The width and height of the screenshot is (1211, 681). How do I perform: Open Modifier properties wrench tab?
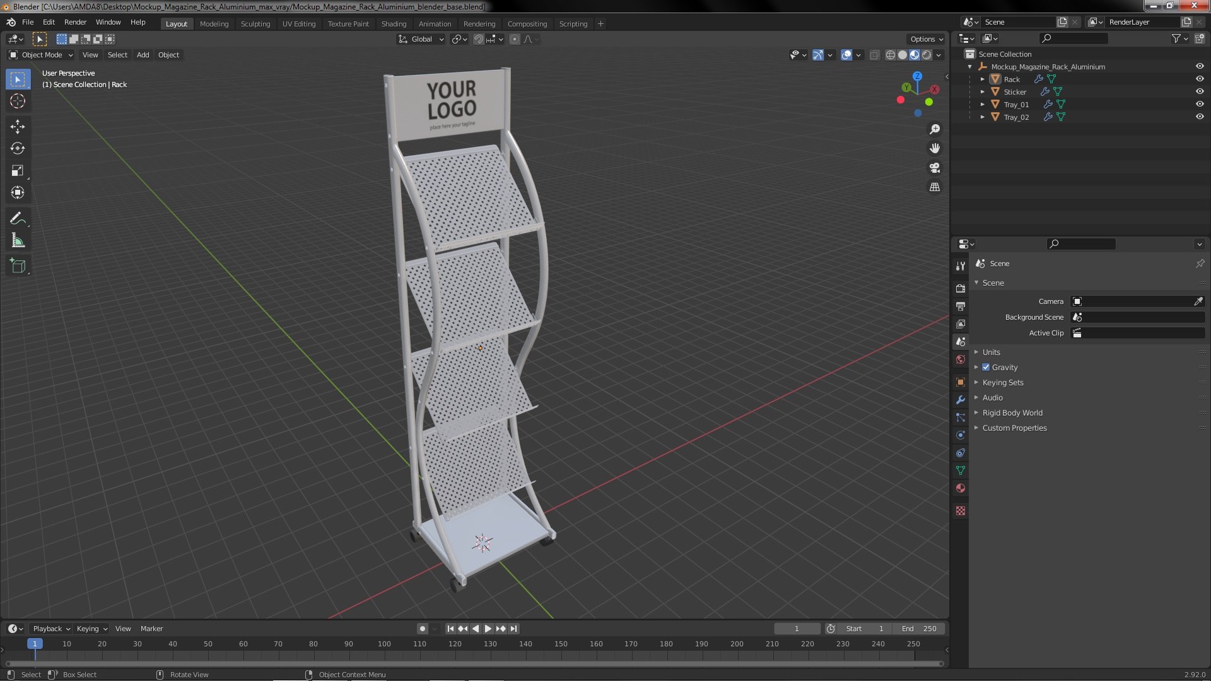tap(961, 400)
